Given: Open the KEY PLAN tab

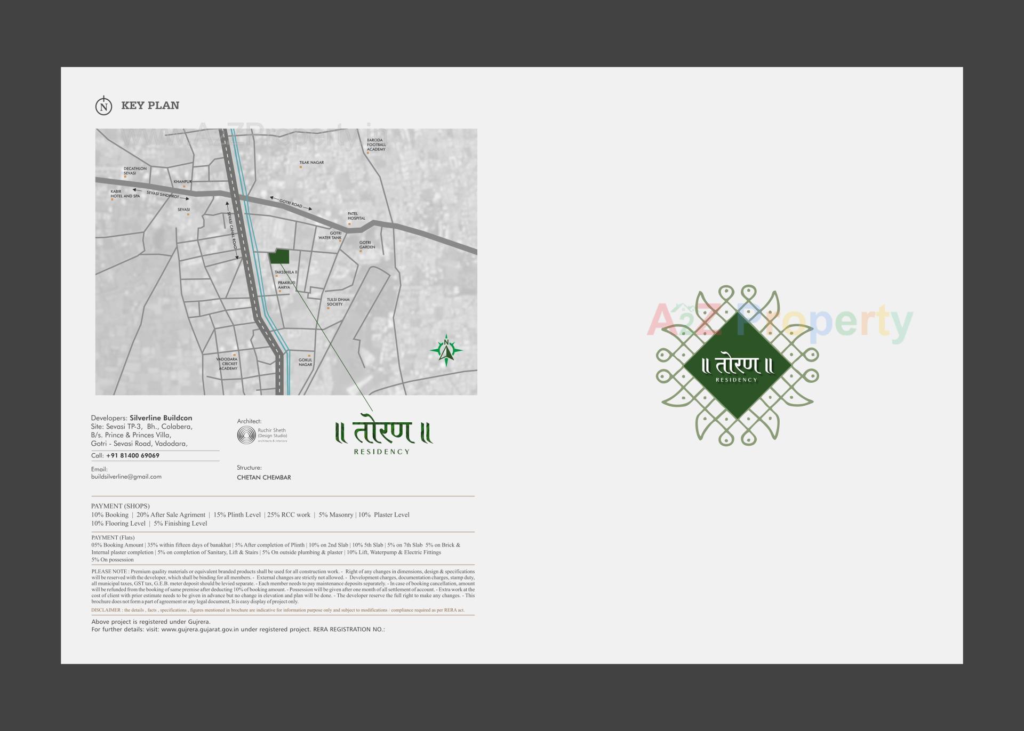Looking at the screenshot, I should [x=150, y=105].
